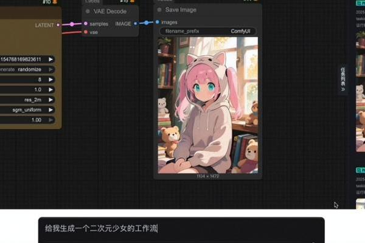This screenshot has width=365, height=243.
Task: Click the vae input connector
Action: pos(86,32)
